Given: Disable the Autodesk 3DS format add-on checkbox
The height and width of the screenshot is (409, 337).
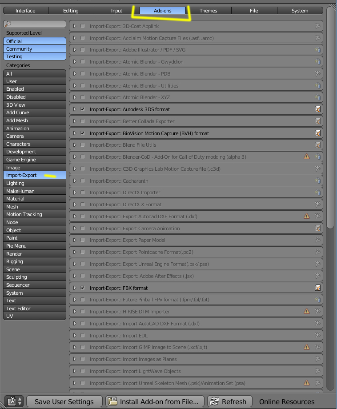Looking at the screenshot, I should 83,109.
